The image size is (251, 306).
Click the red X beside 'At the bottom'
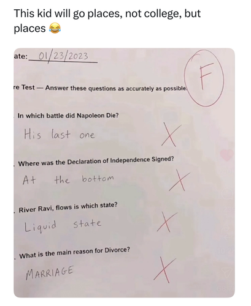179,181
